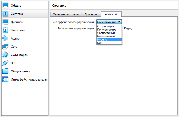
Task: Open the Носители settings label
Action: coord(18,30)
